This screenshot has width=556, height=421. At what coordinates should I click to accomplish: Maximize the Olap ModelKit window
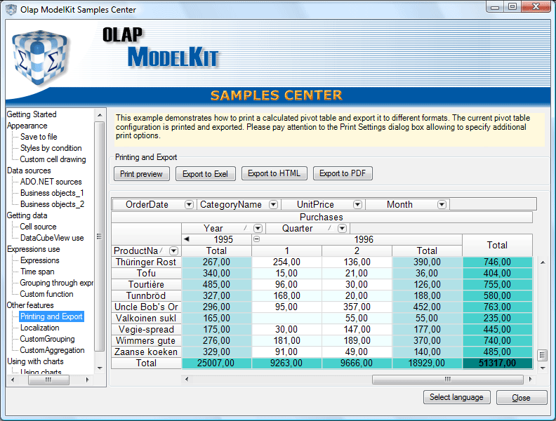tap(512, 7)
